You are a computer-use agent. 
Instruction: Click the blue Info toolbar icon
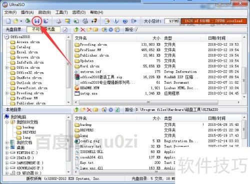tap(116, 21)
